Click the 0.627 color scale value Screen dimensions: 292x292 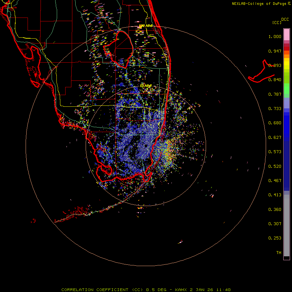(x=275, y=138)
